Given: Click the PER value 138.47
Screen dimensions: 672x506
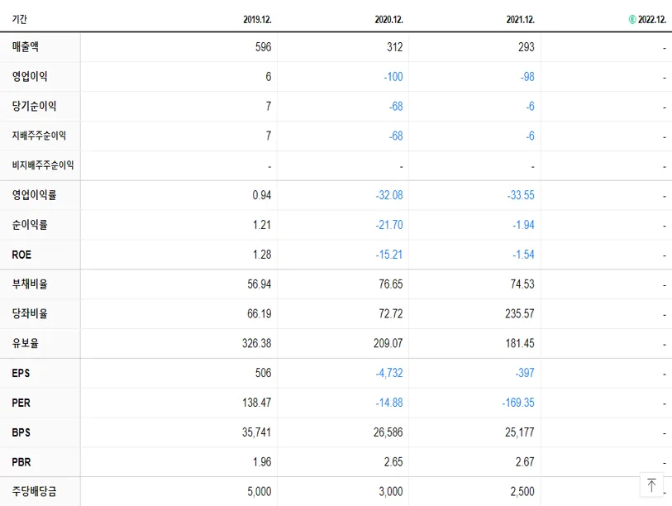Looking at the screenshot, I should [257, 402].
